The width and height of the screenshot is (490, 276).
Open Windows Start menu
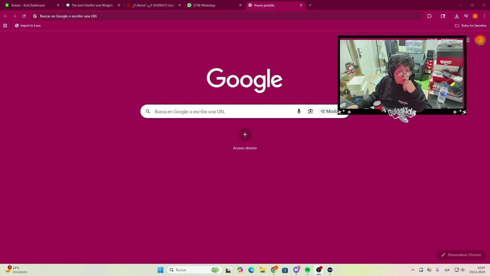point(160,270)
